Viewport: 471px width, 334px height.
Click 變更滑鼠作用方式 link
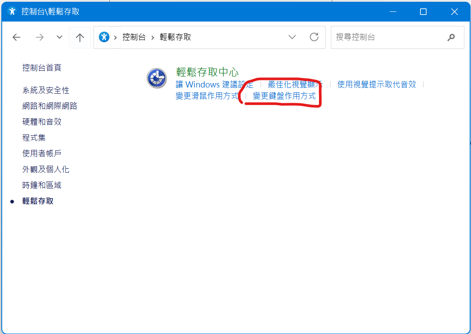[207, 96]
